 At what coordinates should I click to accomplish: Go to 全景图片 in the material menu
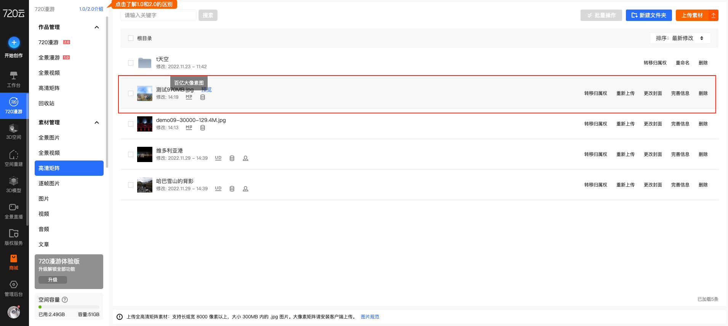pyautogui.click(x=49, y=138)
